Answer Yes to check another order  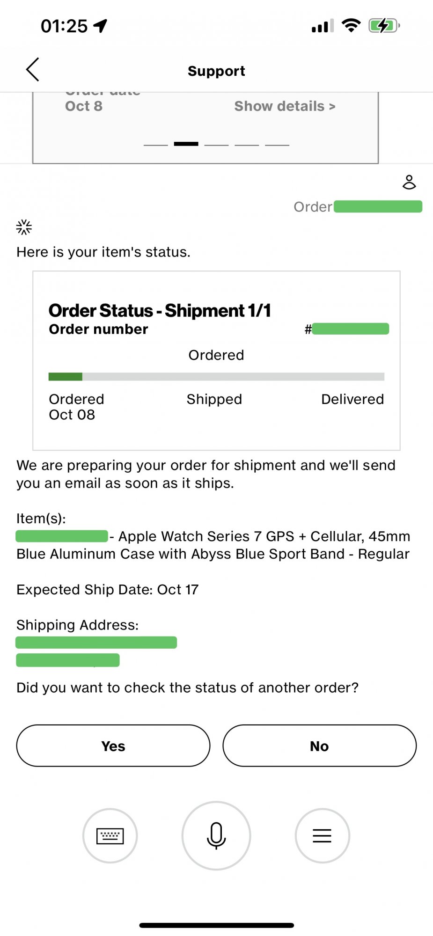[x=113, y=746]
